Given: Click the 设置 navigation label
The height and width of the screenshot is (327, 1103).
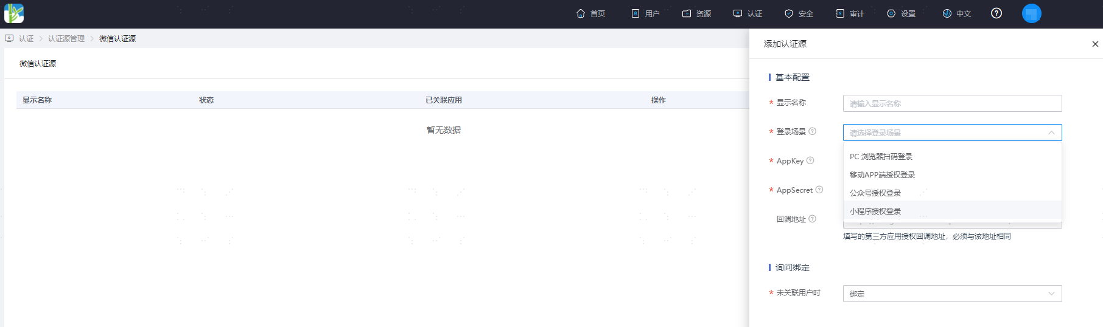Looking at the screenshot, I should point(908,13).
